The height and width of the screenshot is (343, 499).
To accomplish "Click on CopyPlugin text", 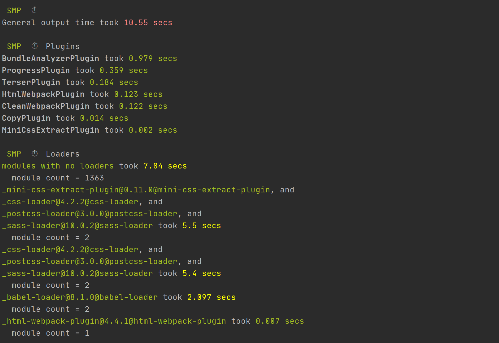I will (26, 118).
